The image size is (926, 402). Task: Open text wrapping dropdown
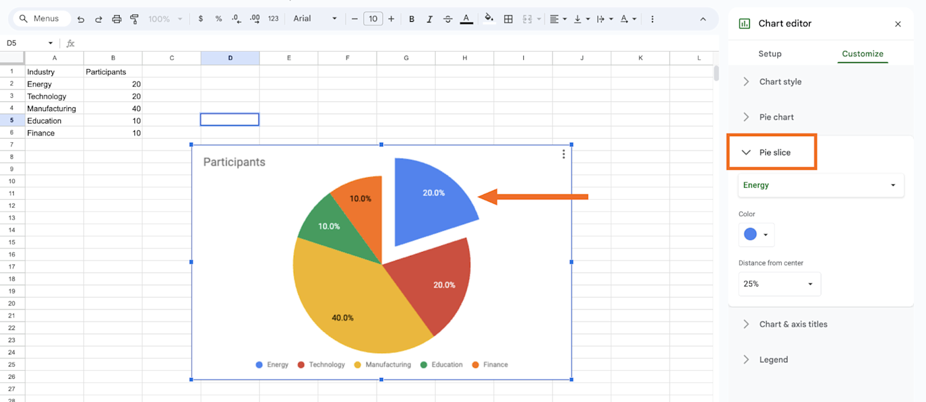tap(605, 19)
